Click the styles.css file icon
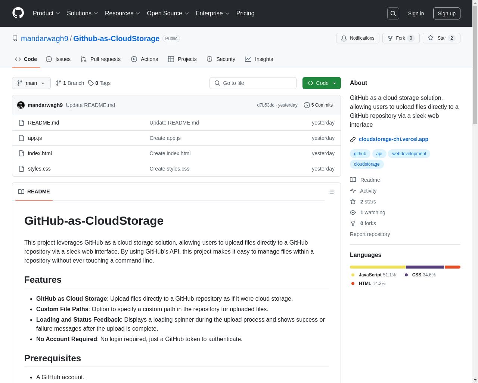478x383 pixels. click(x=21, y=169)
